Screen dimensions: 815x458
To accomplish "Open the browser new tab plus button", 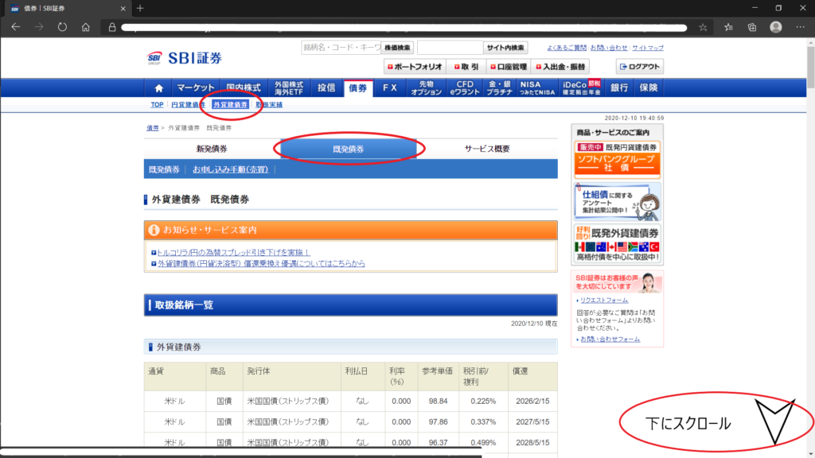I will (140, 8).
